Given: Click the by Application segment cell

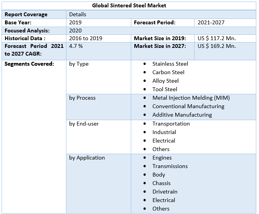Looking at the screenshot, I should tap(87, 158).
